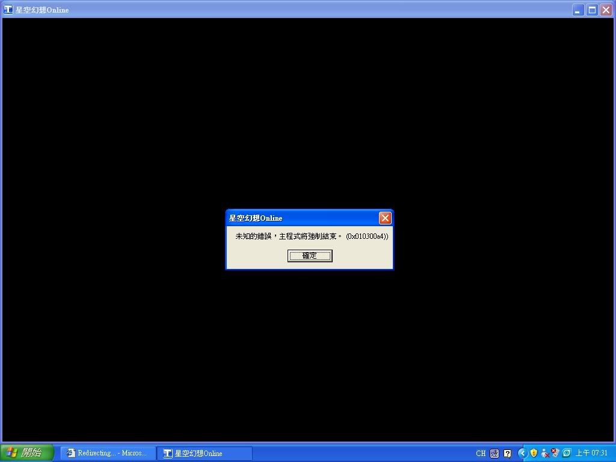Click the disconnected network tray icon

click(555, 453)
